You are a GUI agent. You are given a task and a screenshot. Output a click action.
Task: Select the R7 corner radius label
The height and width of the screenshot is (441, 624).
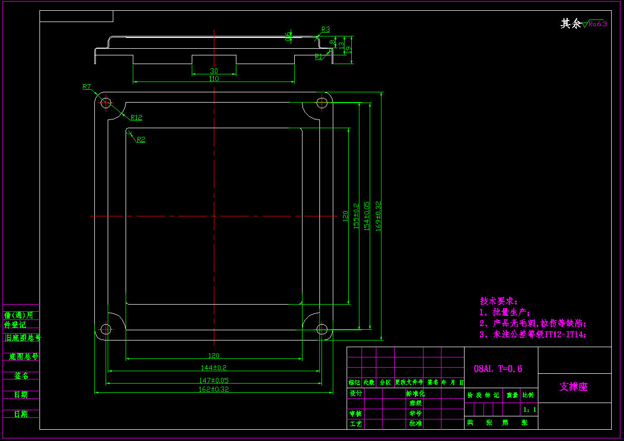coord(87,87)
